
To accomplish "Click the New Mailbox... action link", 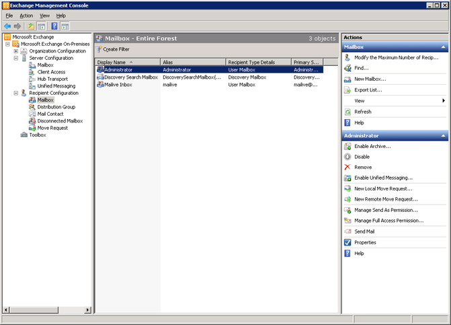I will click(370, 79).
